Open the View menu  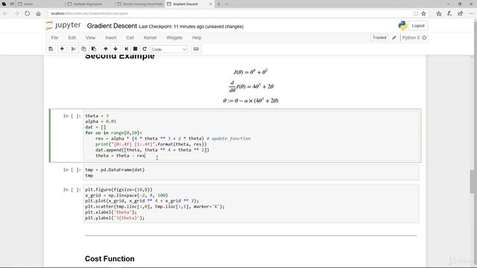pos(90,38)
